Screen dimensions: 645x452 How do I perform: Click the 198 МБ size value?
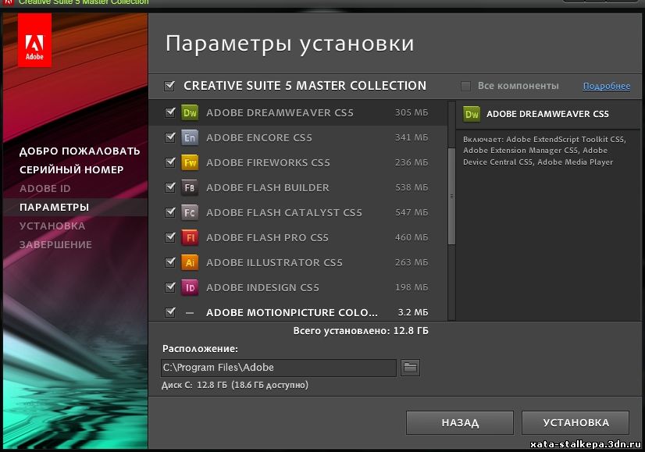coord(412,287)
